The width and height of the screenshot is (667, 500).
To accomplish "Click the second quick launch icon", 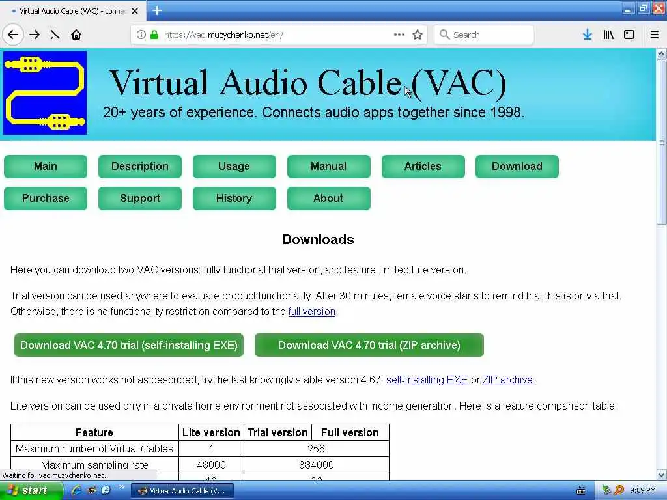I will (91, 490).
